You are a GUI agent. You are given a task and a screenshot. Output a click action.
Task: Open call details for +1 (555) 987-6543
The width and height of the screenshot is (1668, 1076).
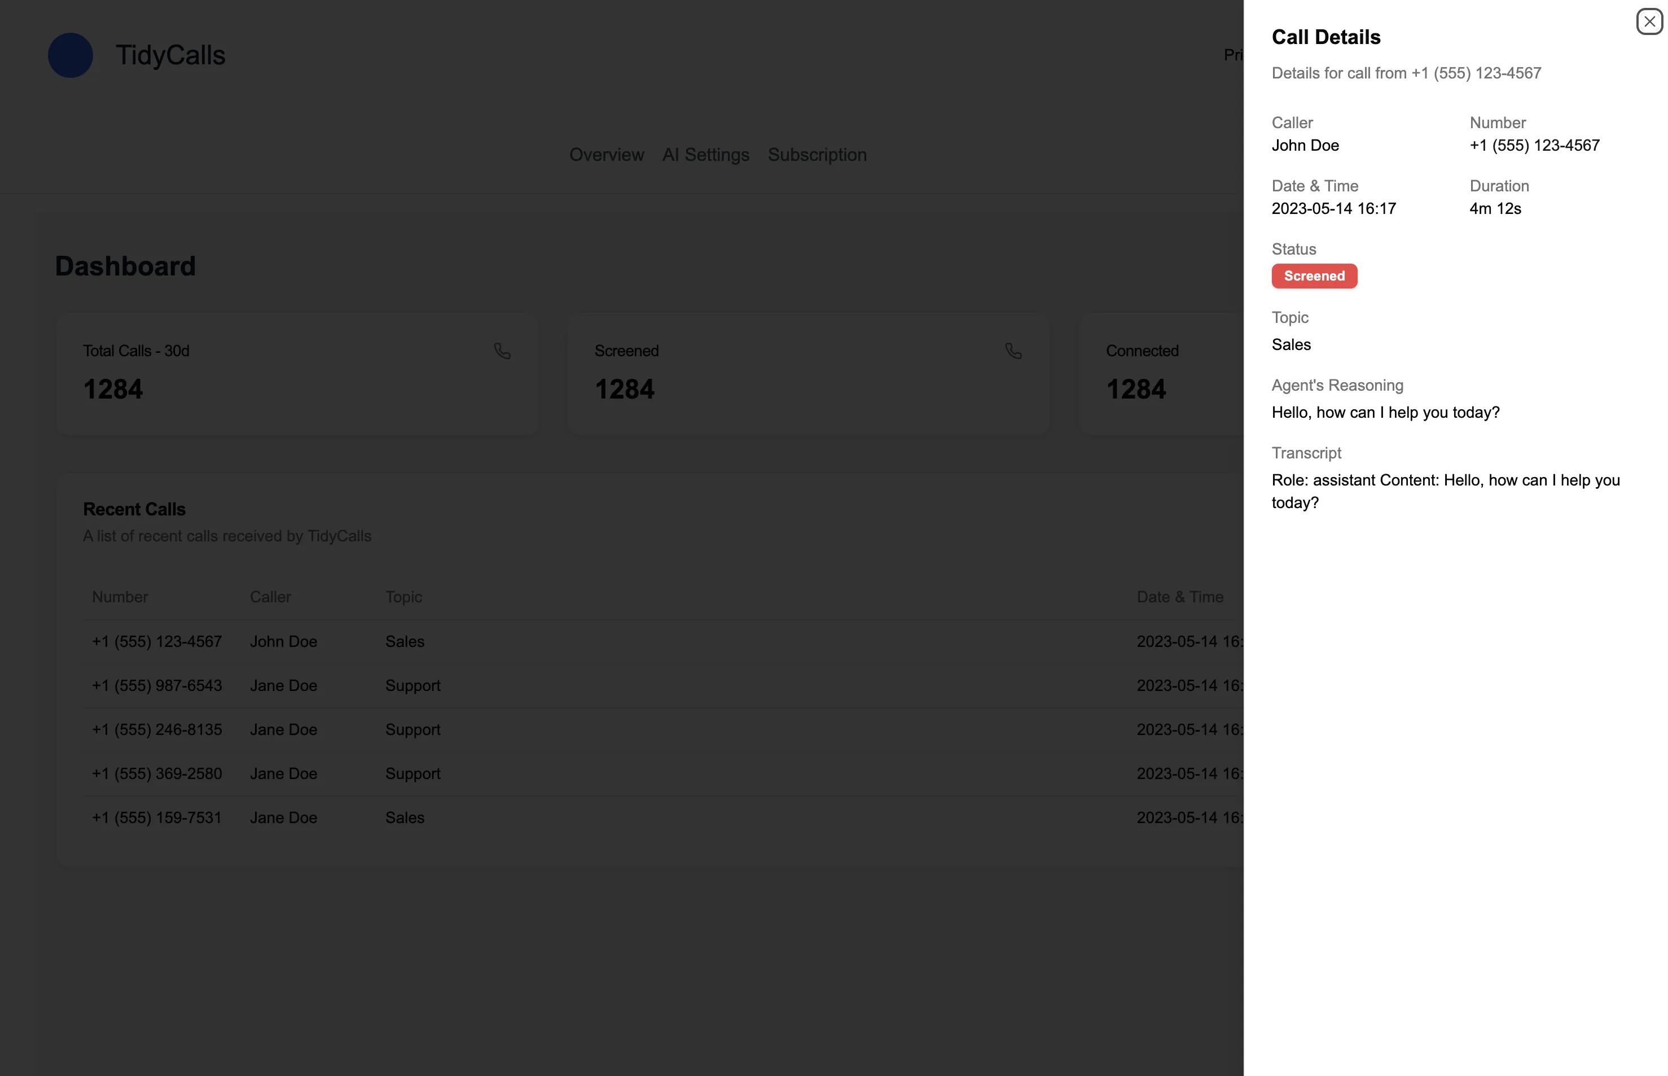419,685
